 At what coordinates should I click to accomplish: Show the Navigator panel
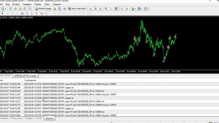20,9
